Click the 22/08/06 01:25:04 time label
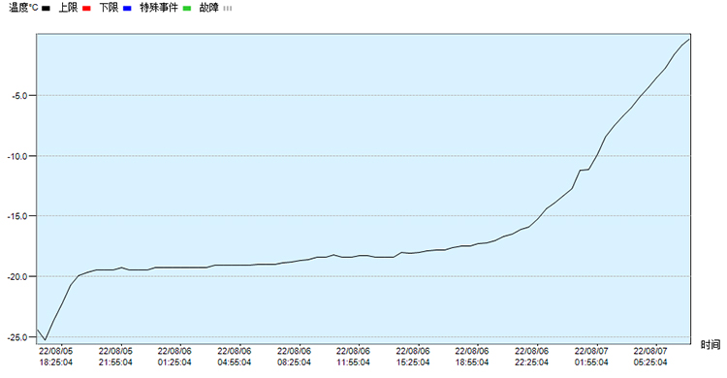The width and height of the screenshot is (727, 378). click(174, 357)
